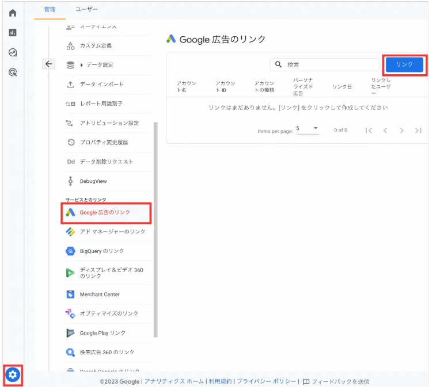Viewport: 429px width, 387px height.
Task: Open the Admin gear icon
Action: (13, 375)
